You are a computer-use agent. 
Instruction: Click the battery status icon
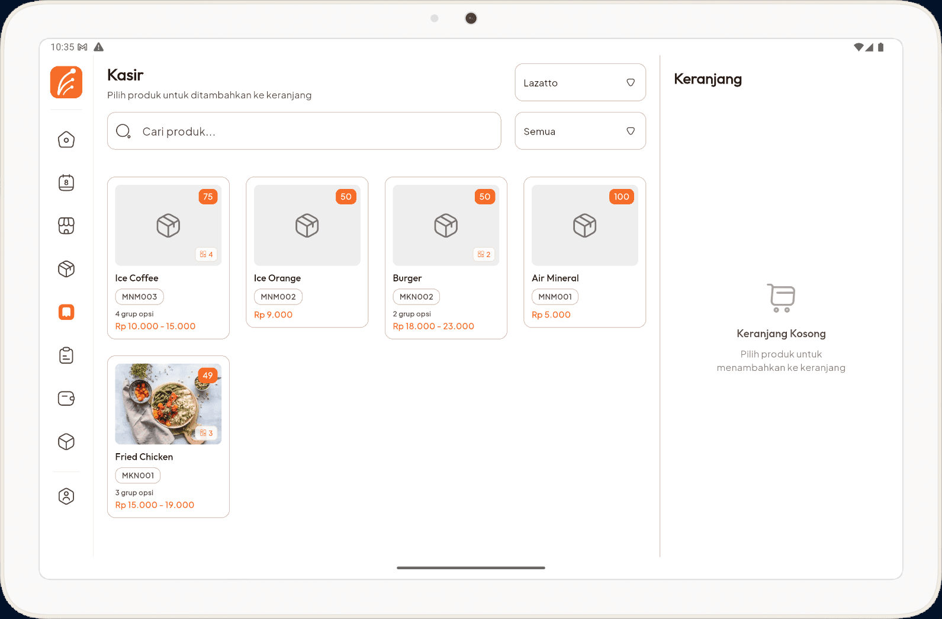coord(880,47)
